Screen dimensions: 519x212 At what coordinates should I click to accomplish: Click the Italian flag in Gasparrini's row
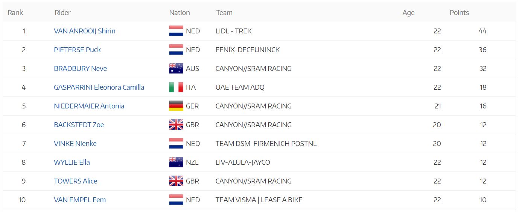(176, 87)
